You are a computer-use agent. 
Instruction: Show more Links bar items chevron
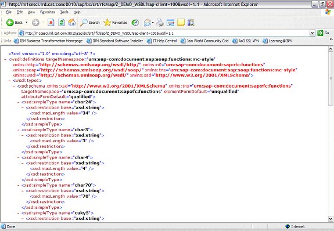pos(331,39)
